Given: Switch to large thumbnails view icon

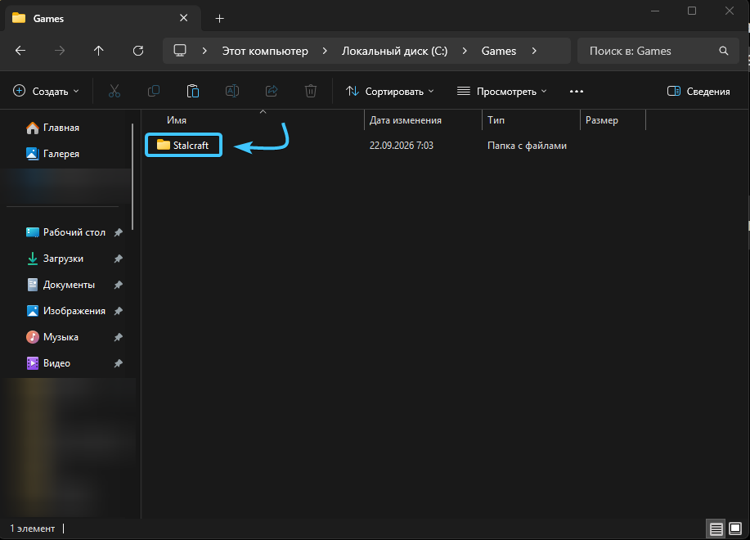Looking at the screenshot, I should (x=735, y=529).
